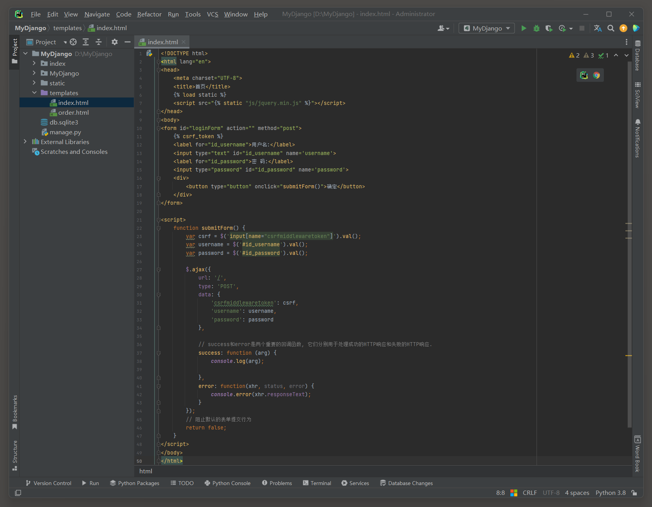Open the File menu
This screenshot has height=507, width=652.
coord(36,14)
